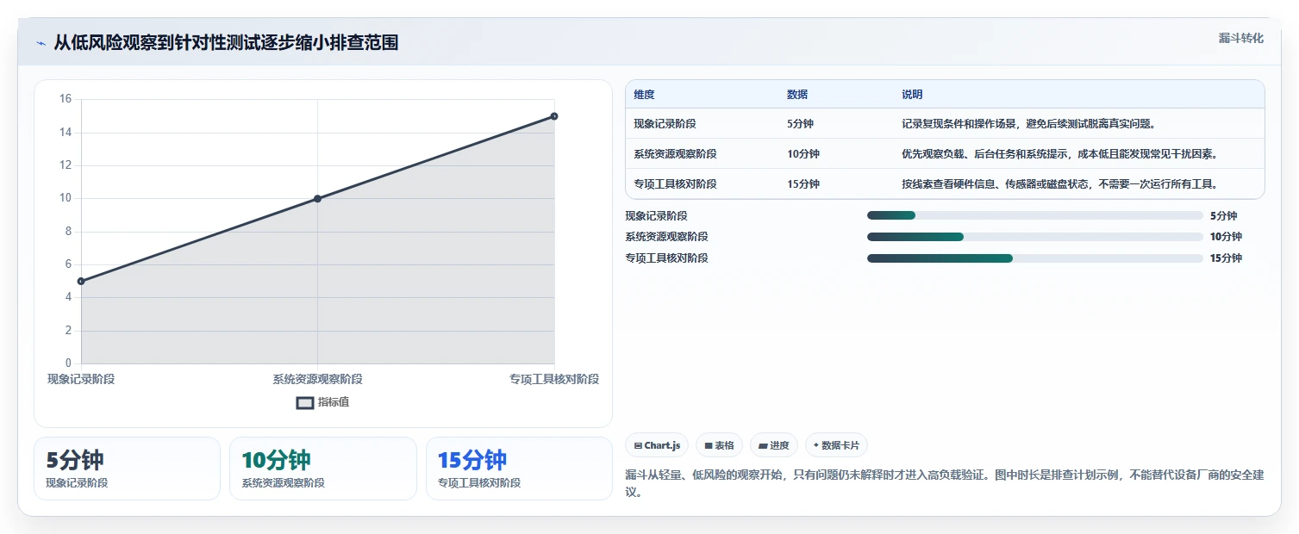Image resolution: width=1299 pixels, height=534 pixels.
Task: Click the 15分钟 table cell
Action: (x=803, y=184)
